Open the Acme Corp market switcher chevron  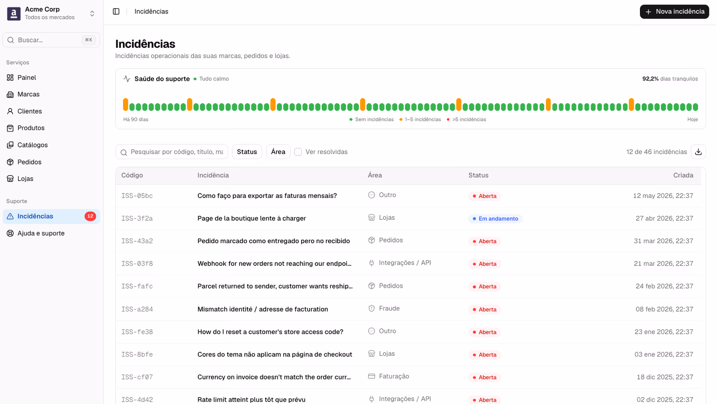click(x=92, y=13)
